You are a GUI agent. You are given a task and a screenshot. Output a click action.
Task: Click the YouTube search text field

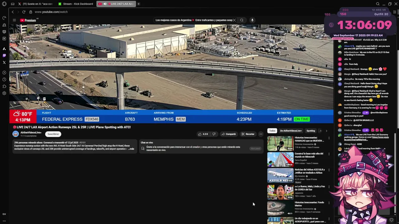point(193,20)
